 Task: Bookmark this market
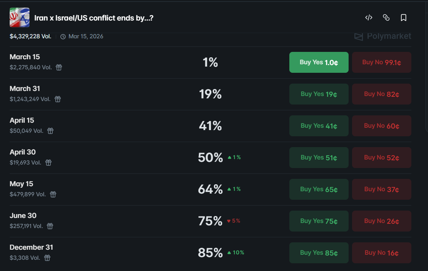(403, 17)
